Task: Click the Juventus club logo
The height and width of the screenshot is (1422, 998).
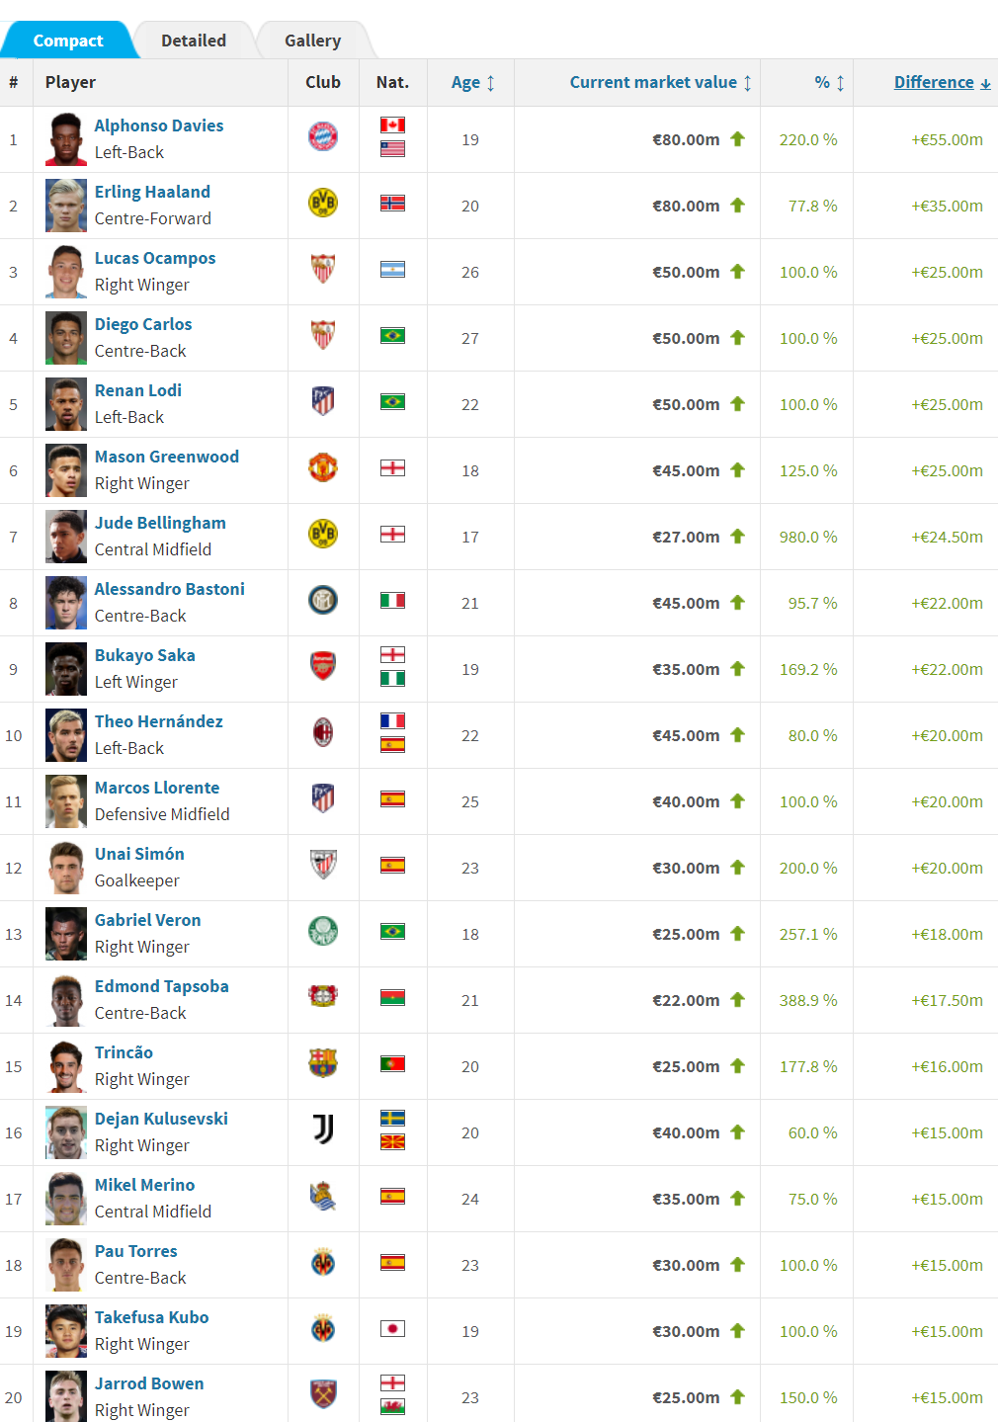Action: [323, 1129]
